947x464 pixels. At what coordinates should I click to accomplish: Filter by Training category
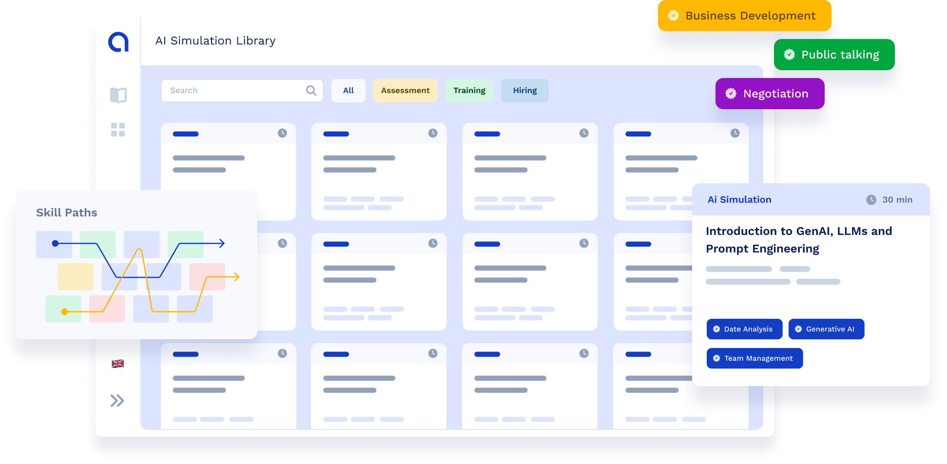(x=469, y=91)
